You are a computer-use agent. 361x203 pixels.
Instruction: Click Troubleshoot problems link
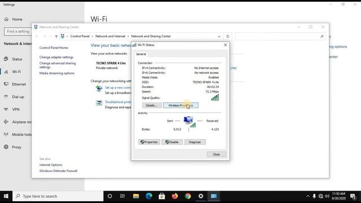(118, 101)
